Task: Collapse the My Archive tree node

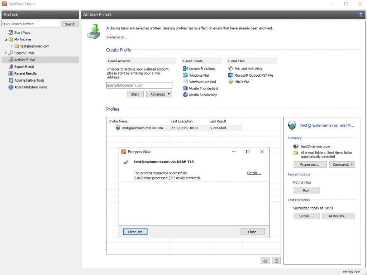Action: coord(6,39)
